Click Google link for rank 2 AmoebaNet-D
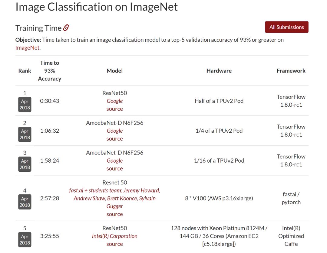This screenshot has height=253, width=327. [115, 131]
